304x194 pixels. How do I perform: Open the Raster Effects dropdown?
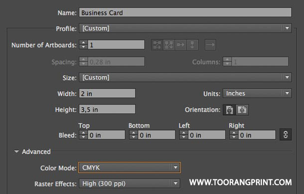tap(130, 184)
